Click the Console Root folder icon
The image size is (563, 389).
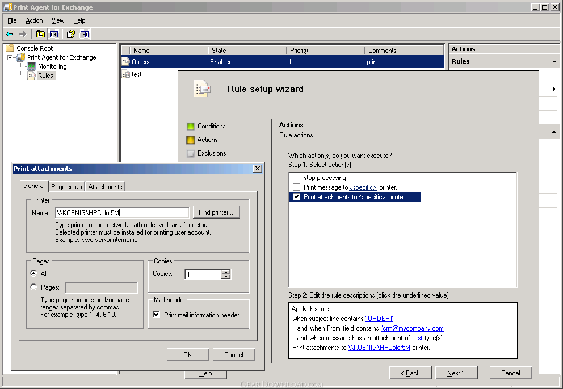click(10, 48)
